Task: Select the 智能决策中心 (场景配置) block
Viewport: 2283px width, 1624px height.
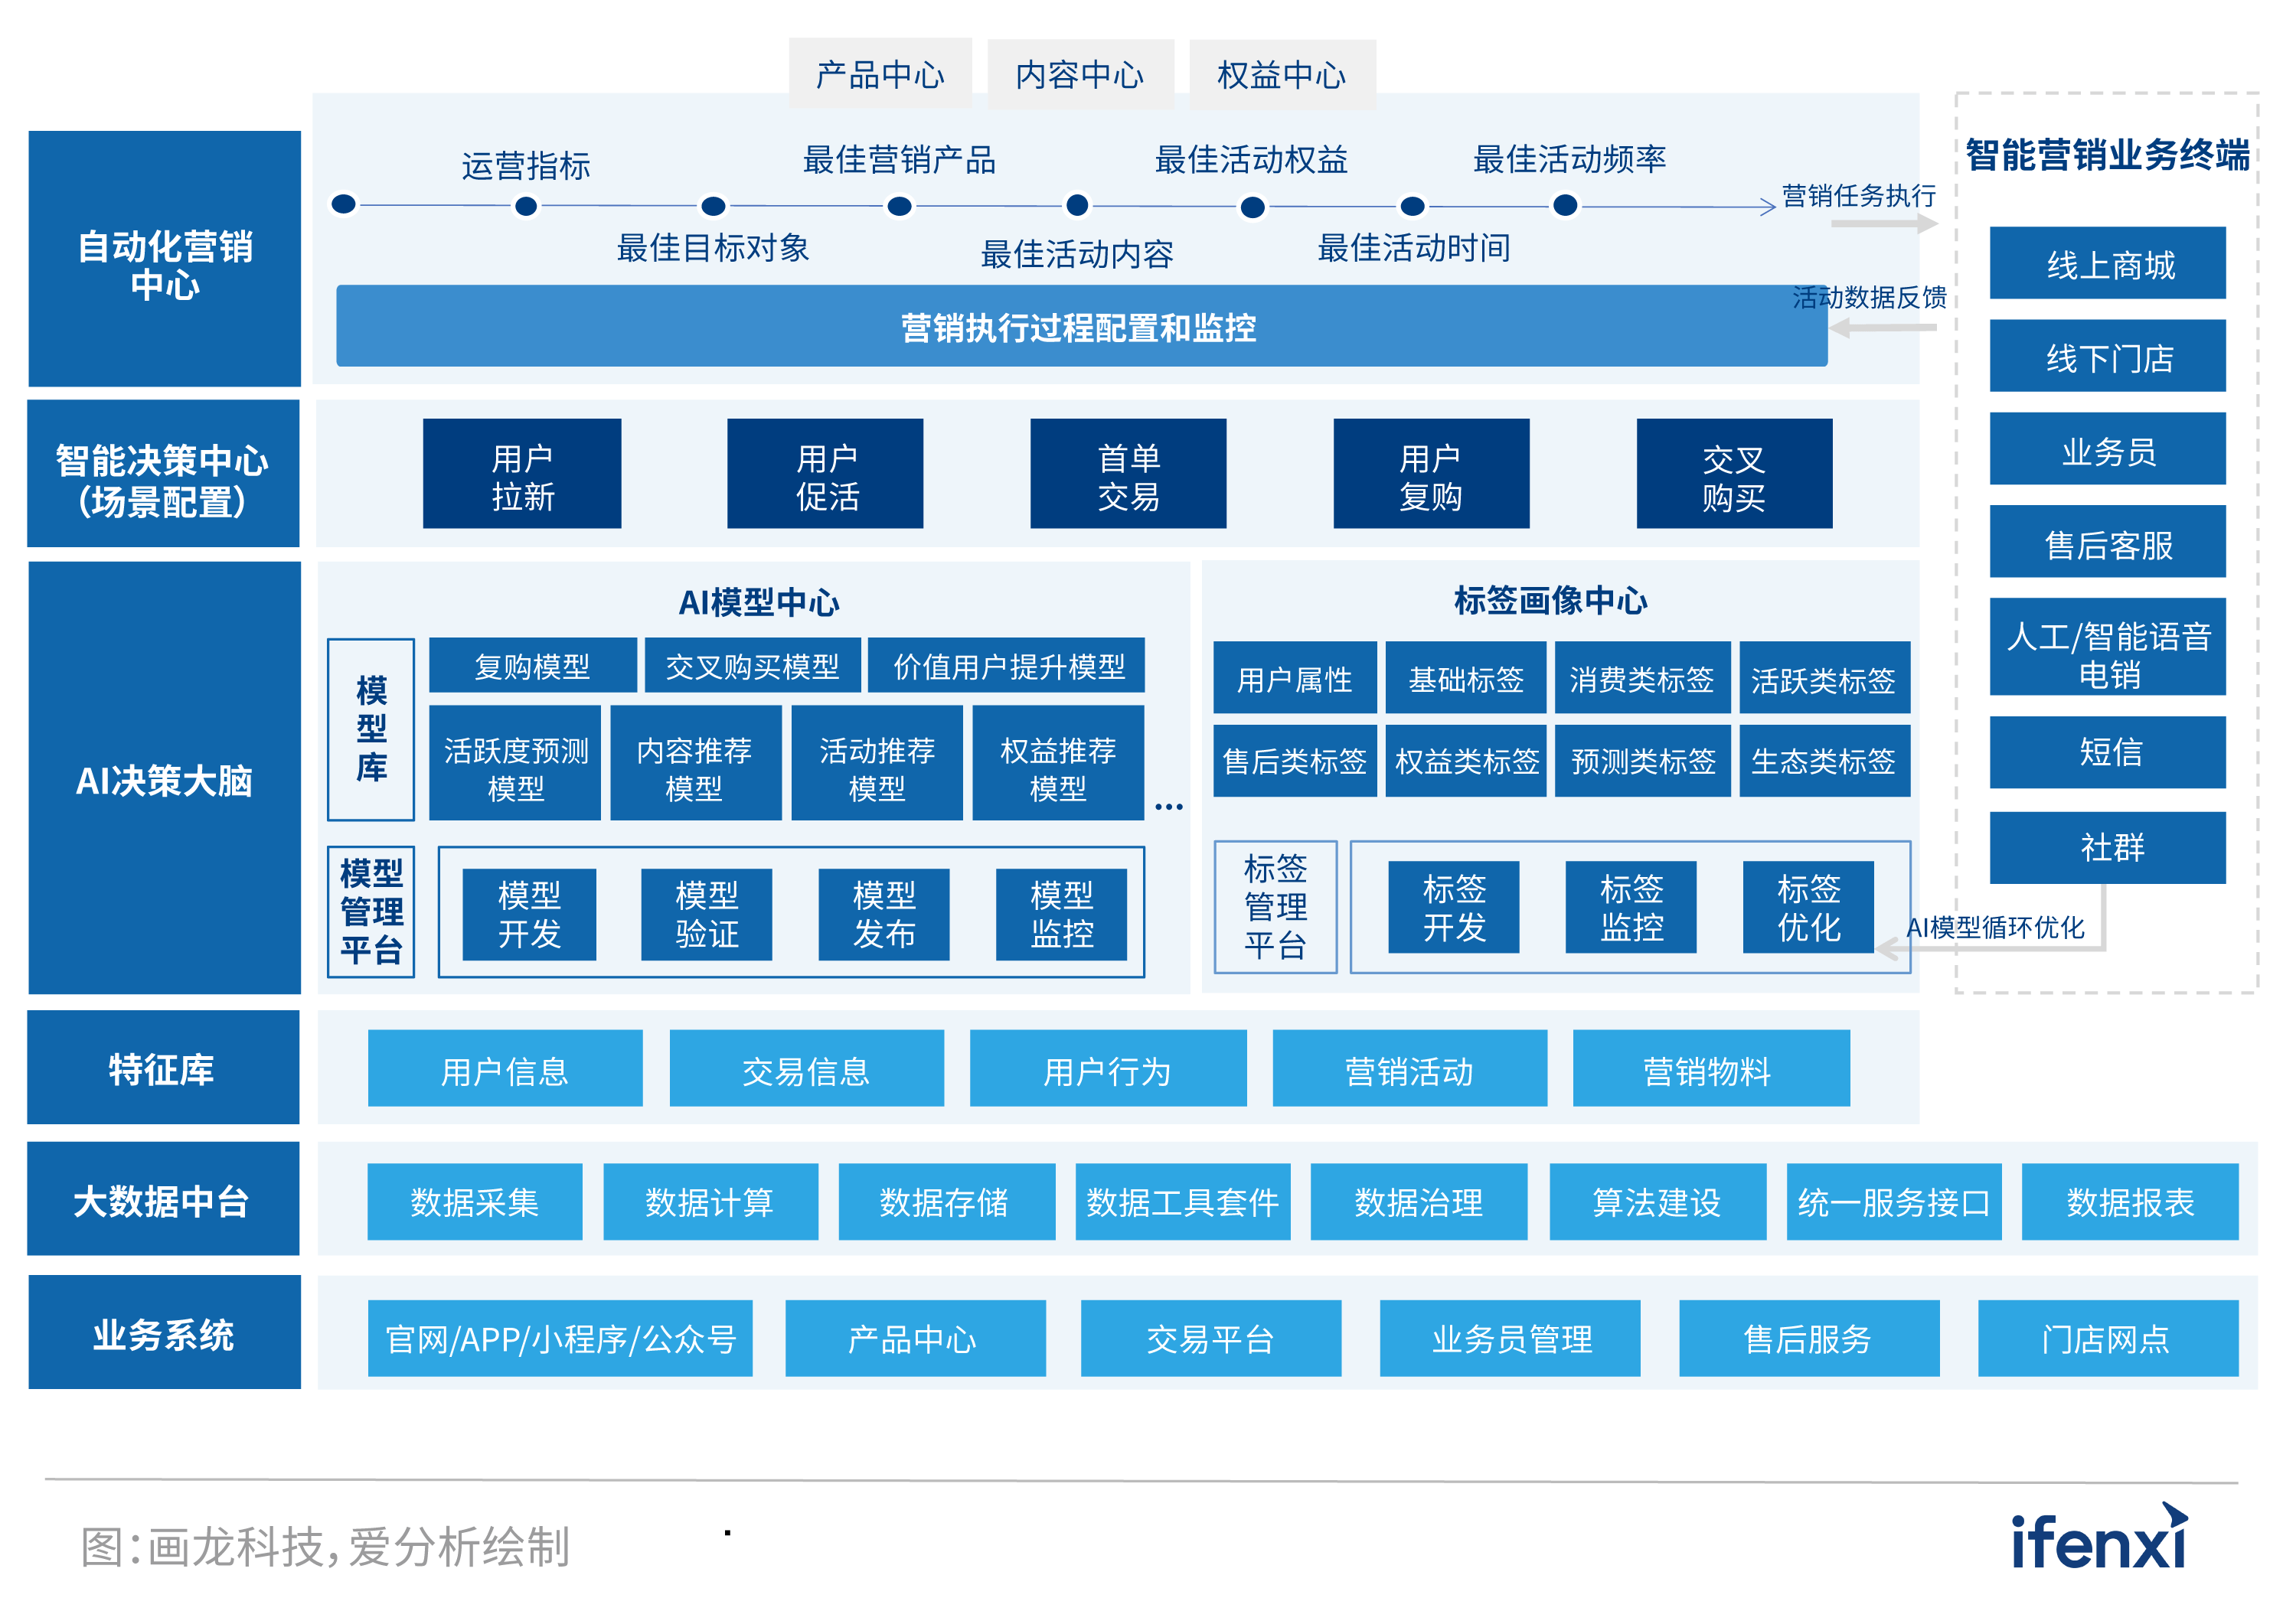Action: 163,473
